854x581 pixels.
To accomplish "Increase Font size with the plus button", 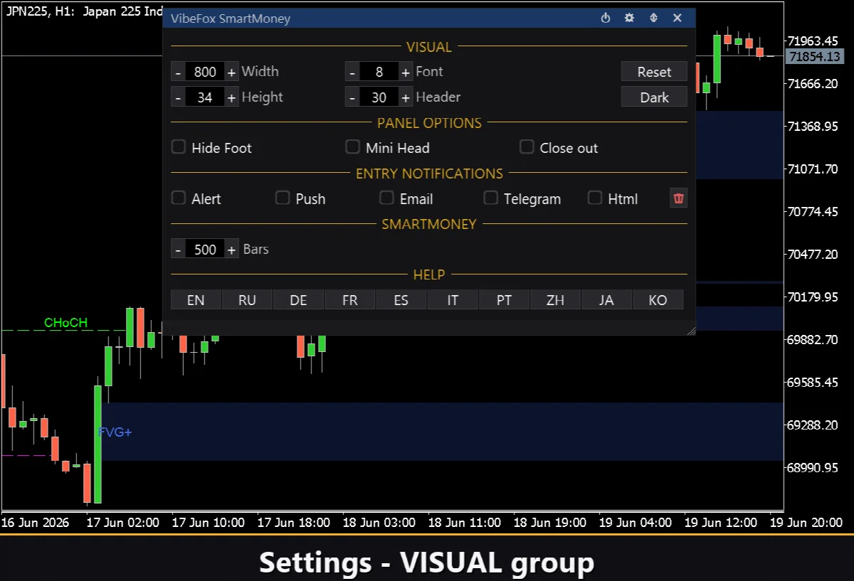I will point(406,72).
